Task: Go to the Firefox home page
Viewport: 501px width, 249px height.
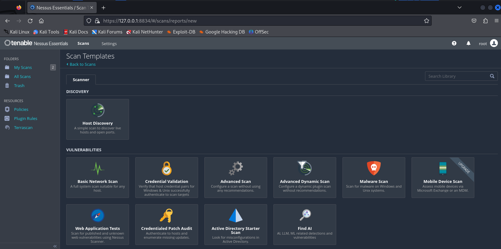Action: pyautogui.click(x=41, y=21)
